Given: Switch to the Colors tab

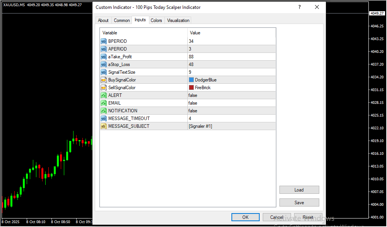Looking at the screenshot, I should click(156, 20).
